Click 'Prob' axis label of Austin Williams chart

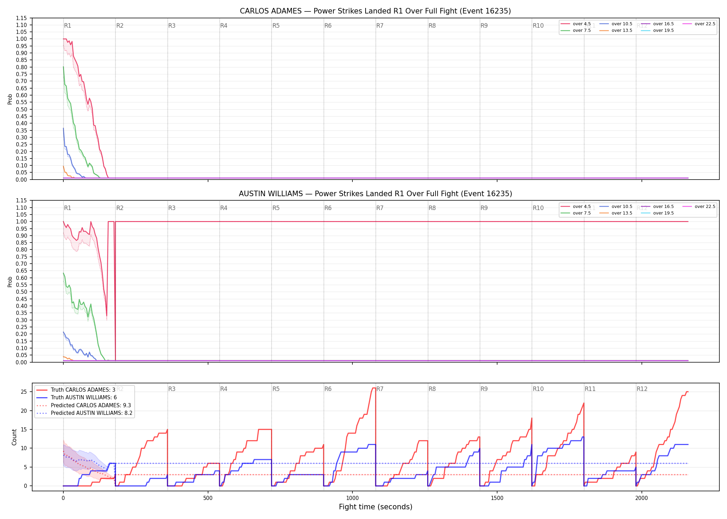click(x=10, y=282)
